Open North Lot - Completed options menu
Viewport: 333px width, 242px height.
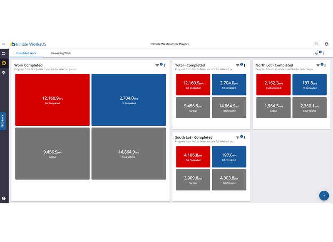[x=324, y=65]
